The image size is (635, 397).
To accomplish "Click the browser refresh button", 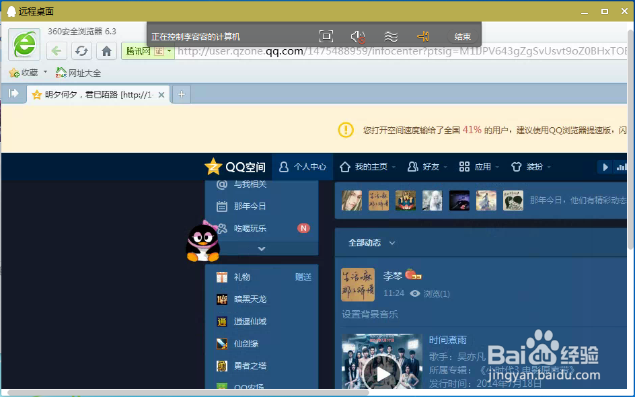I will click(x=81, y=51).
